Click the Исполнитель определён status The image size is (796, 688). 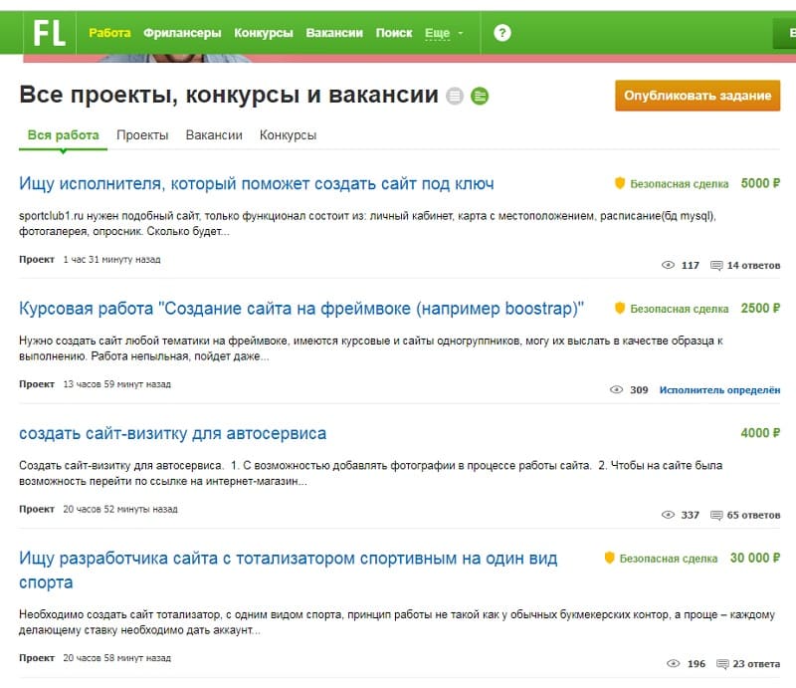719,390
